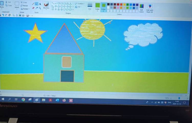Open Firefox from the Windows taskbar
The image size is (192, 123).
[x=64, y=100]
